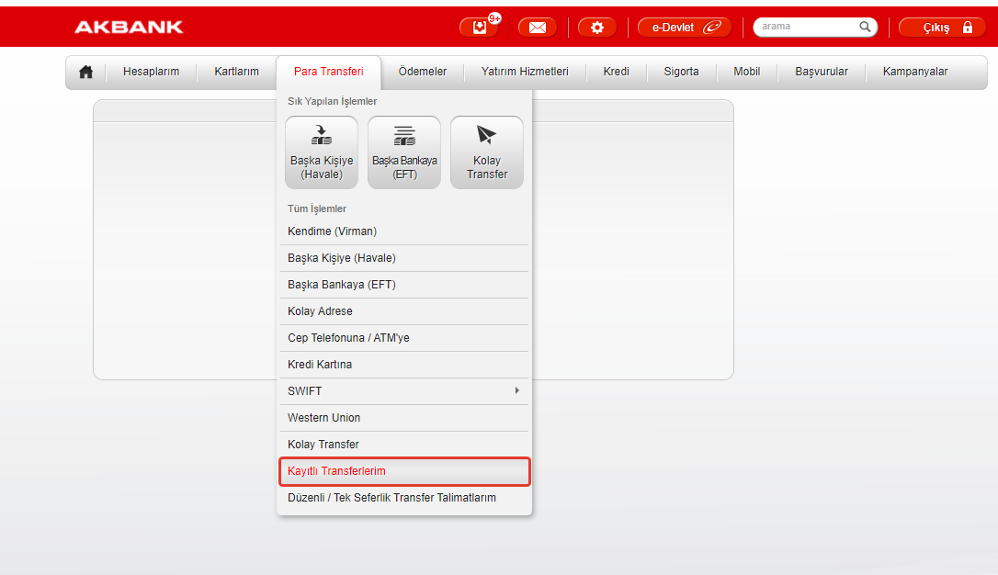Choose the SWIFT menu entry
998x575 pixels.
[x=404, y=391]
